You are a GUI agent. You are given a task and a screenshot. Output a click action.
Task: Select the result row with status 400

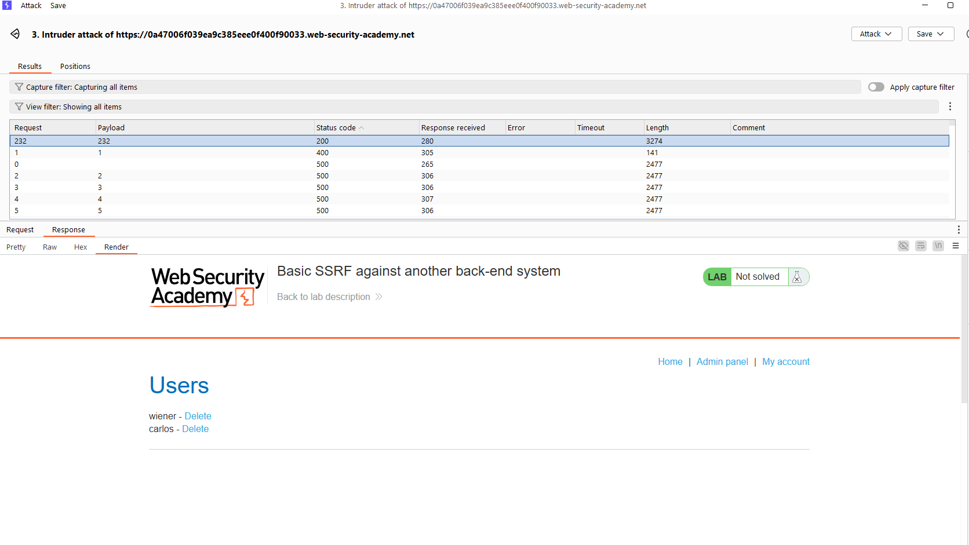pos(479,152)
